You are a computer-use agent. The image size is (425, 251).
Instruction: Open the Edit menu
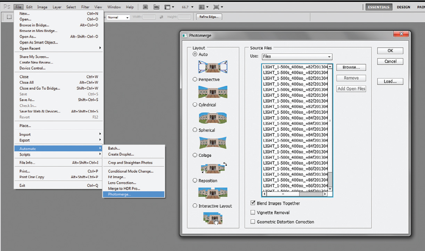coord(29,7)
